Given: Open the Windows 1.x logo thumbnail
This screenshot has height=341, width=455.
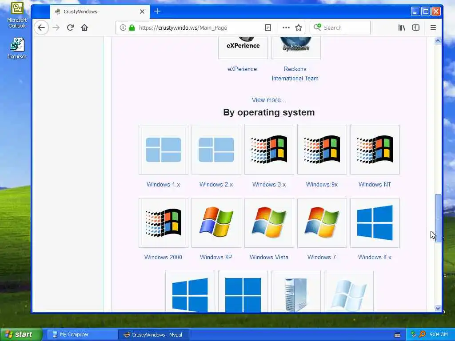Looking at the screenshot, I should 164,150.
